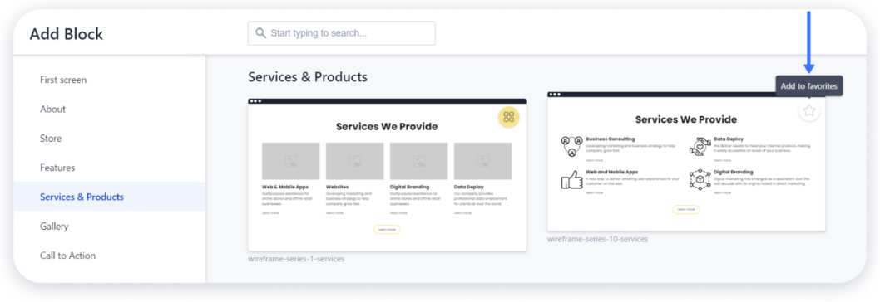This screenshot has width=880, height=302.
Task: Click the image placeholder above Data Deploy in first block
Action: coord(482,161)
